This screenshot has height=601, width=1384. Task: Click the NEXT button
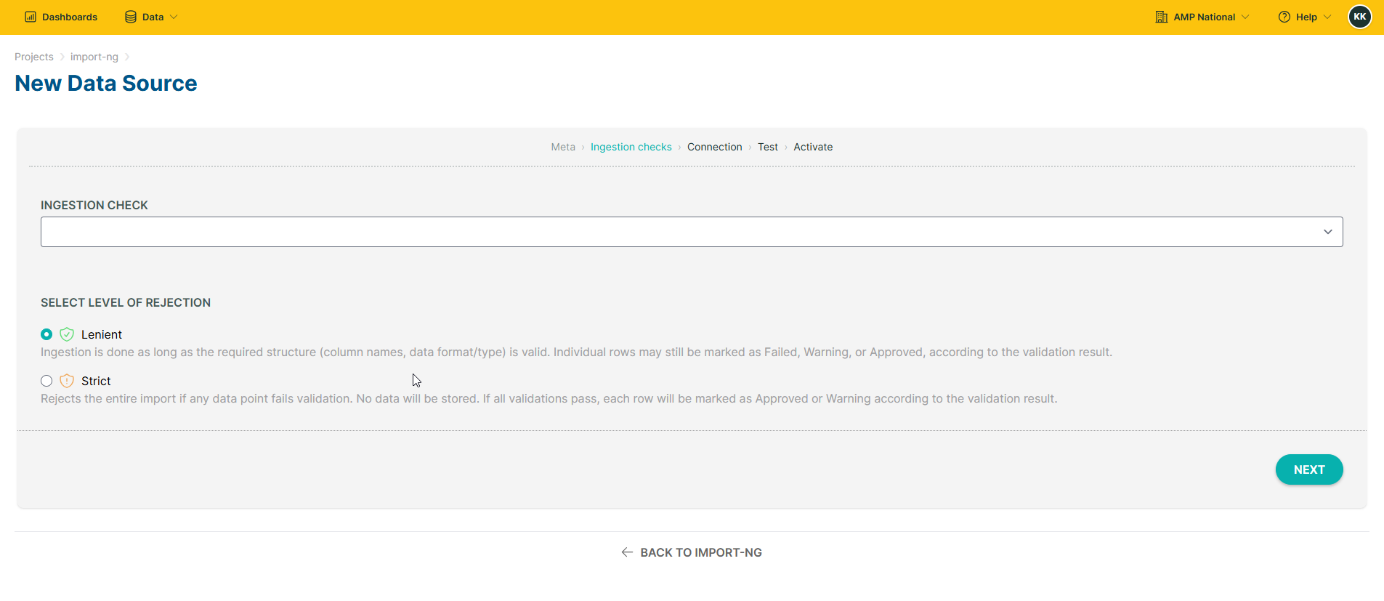click(1309, 469)
